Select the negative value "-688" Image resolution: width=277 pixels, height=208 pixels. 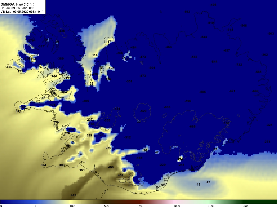(x=192, y=126)
